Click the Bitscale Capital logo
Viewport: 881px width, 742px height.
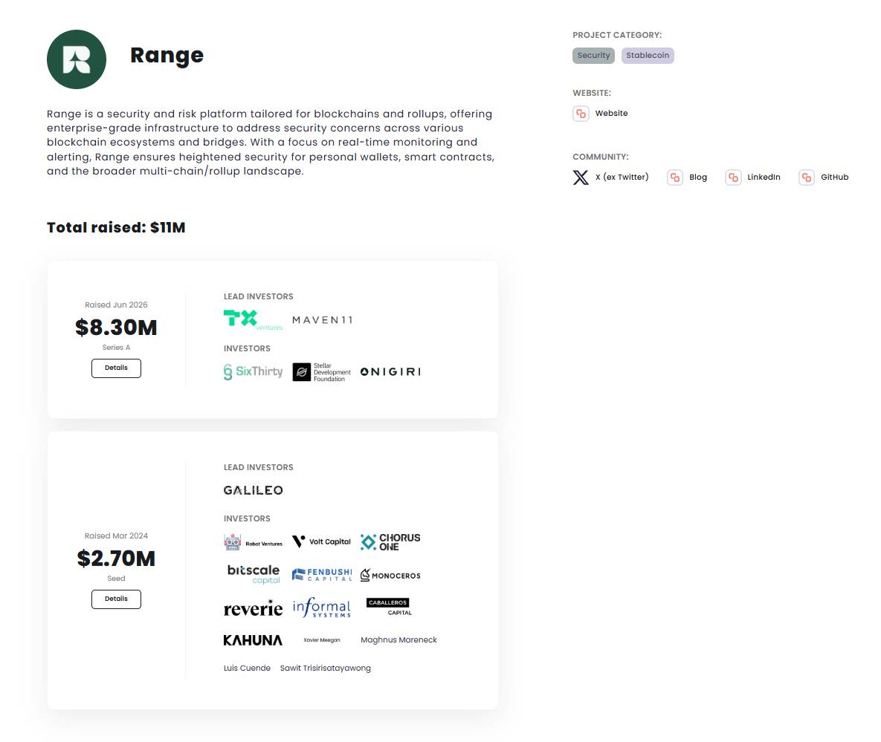[254, 575]
